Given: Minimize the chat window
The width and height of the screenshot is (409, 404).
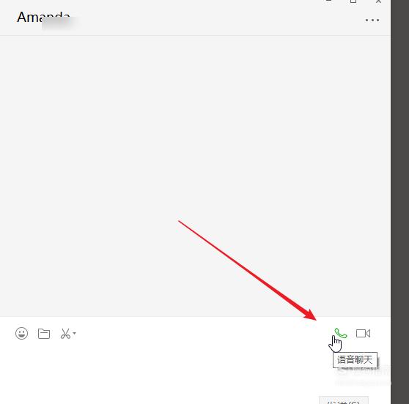Looking at the screenshot, I should tap(329, 1).
